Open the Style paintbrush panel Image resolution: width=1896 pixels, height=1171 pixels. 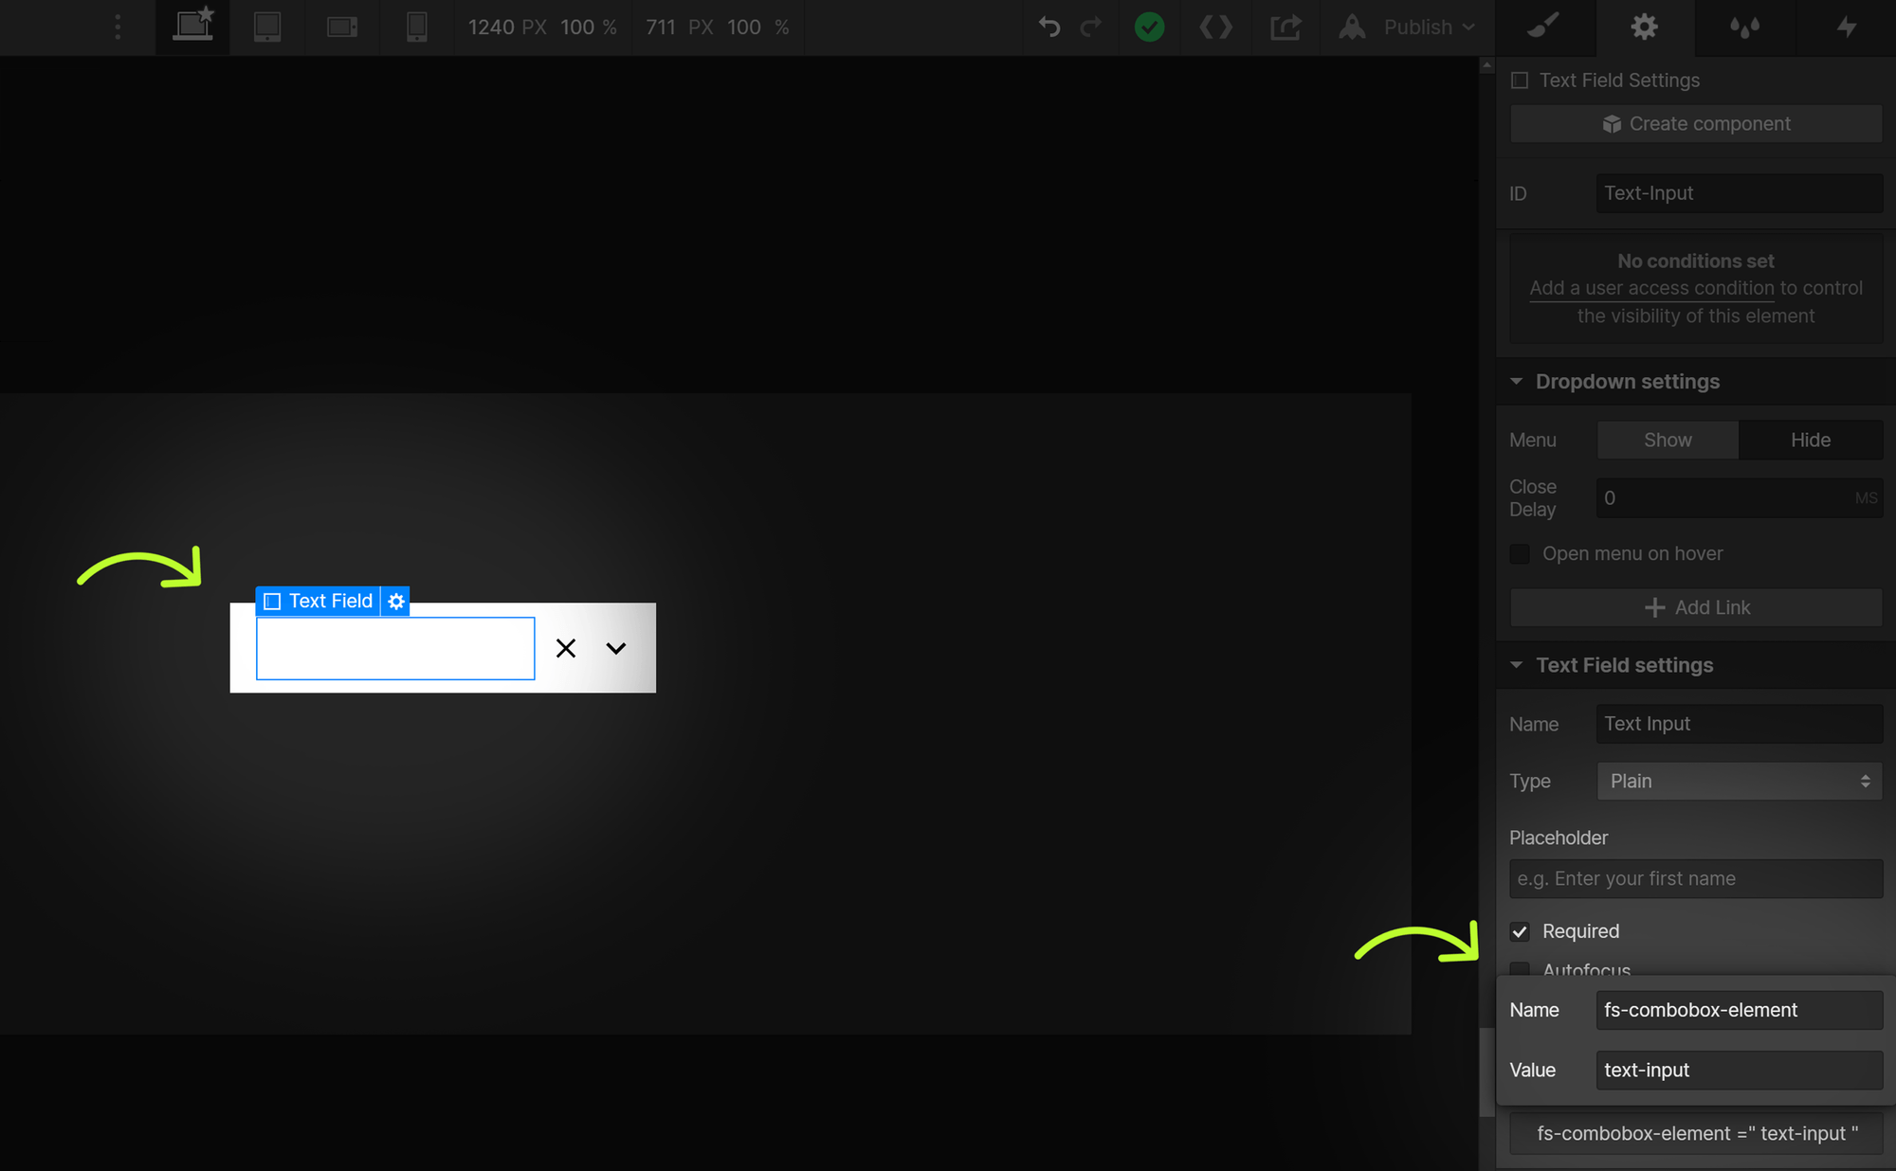coord(1544,27)
